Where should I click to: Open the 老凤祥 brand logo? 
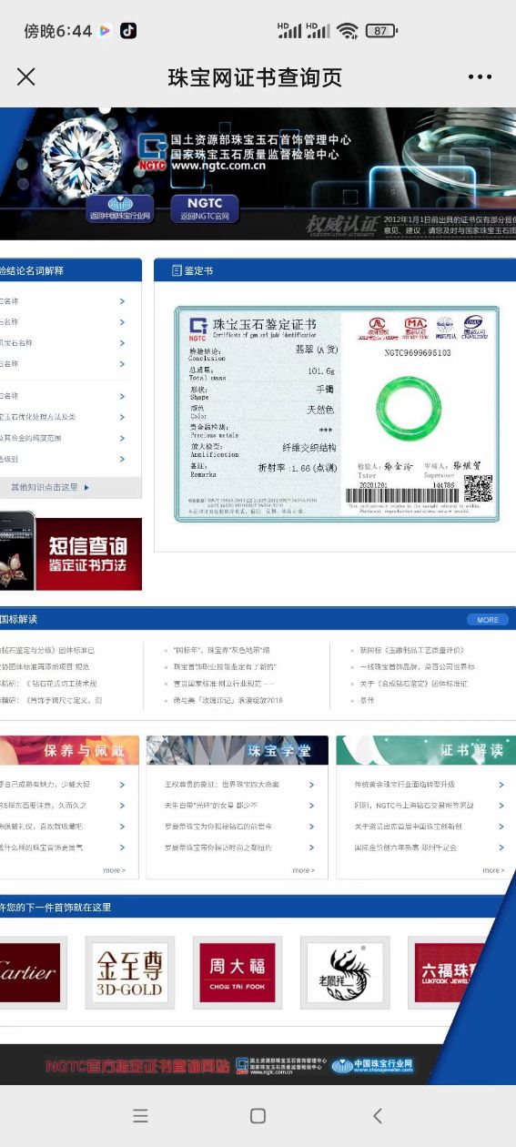click(x=345, y=972)
